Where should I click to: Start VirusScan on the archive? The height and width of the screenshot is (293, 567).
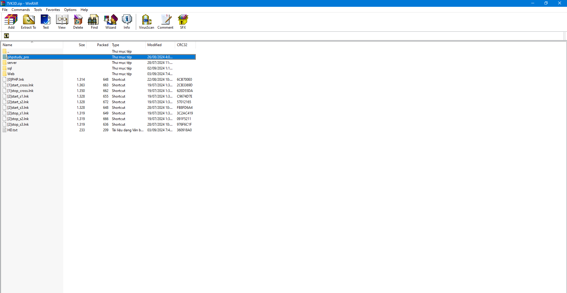click(146, 22)
